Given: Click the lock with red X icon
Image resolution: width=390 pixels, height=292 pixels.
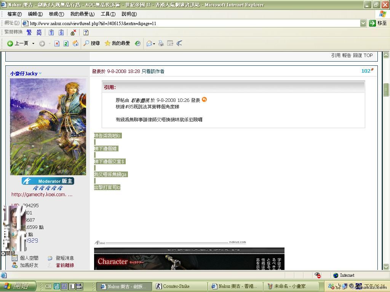Looking at the screenshot, I should (x=74, y=33).
